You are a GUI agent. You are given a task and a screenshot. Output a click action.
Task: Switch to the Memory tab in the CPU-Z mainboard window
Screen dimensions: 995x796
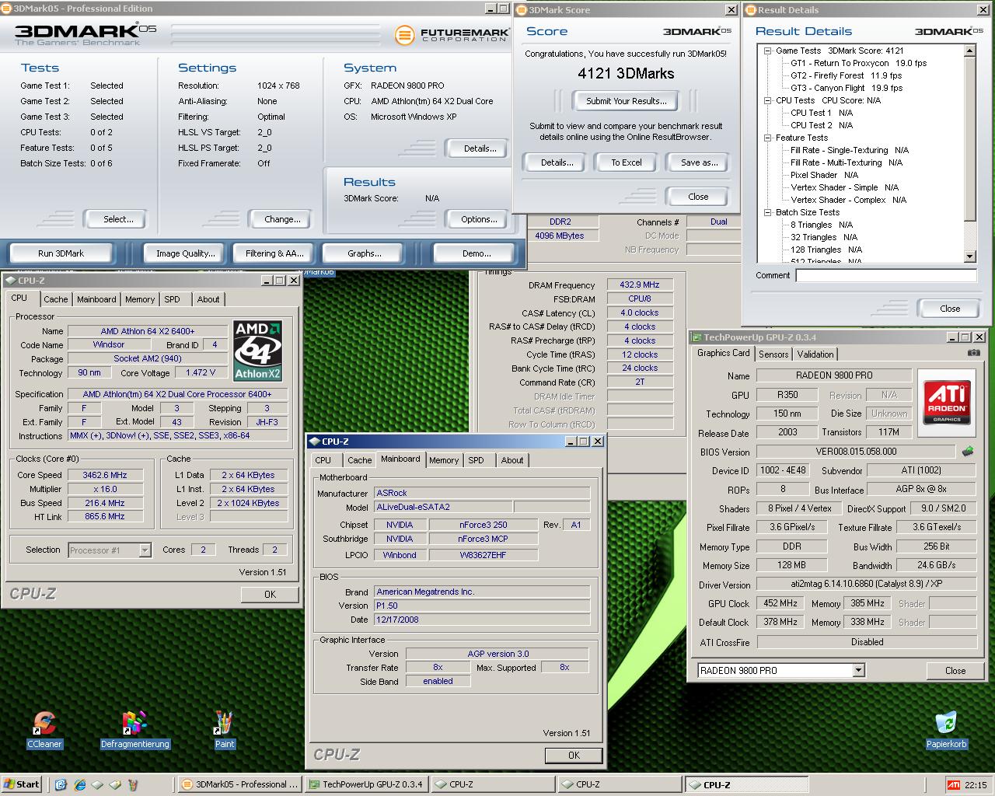tap(444, 460)
